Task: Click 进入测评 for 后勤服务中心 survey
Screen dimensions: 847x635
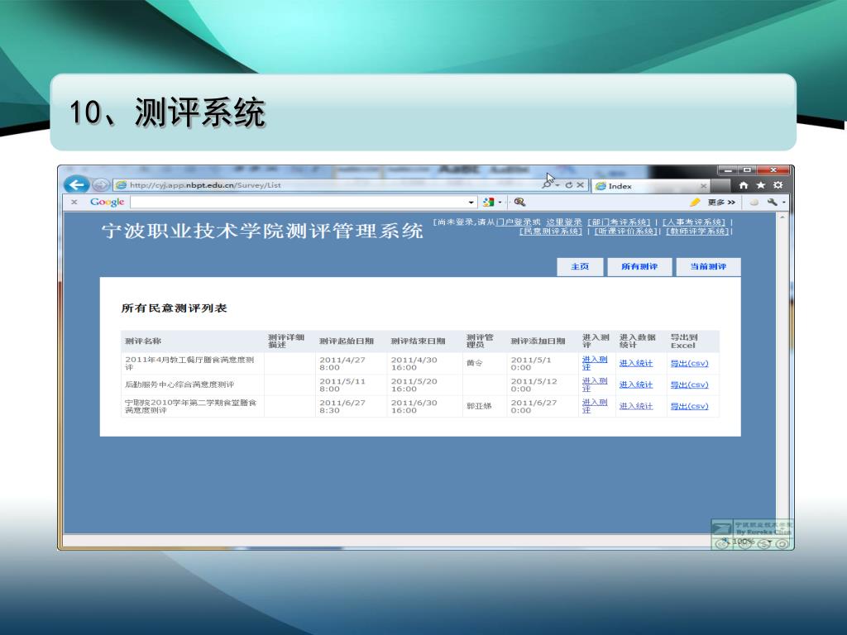Action: click(x=595, y=384)
